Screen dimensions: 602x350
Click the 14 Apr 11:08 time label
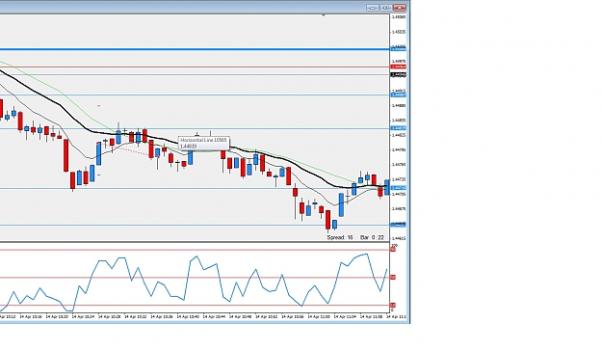pos(371,317)
